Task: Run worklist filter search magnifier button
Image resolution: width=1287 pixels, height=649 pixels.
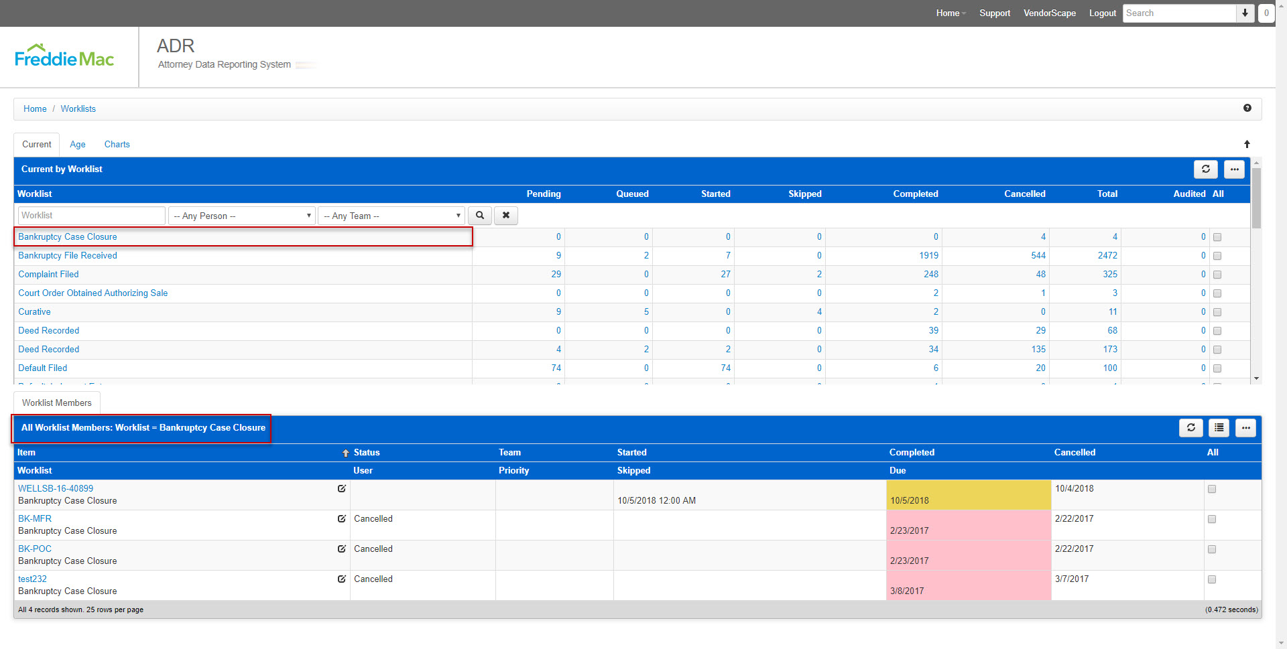Action: click(x=479, y=216)
